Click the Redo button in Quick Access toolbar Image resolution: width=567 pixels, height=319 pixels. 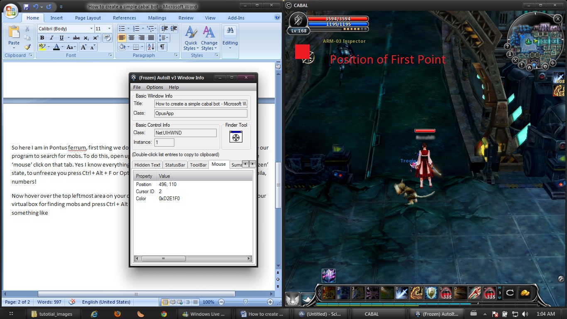pos(49,7)
